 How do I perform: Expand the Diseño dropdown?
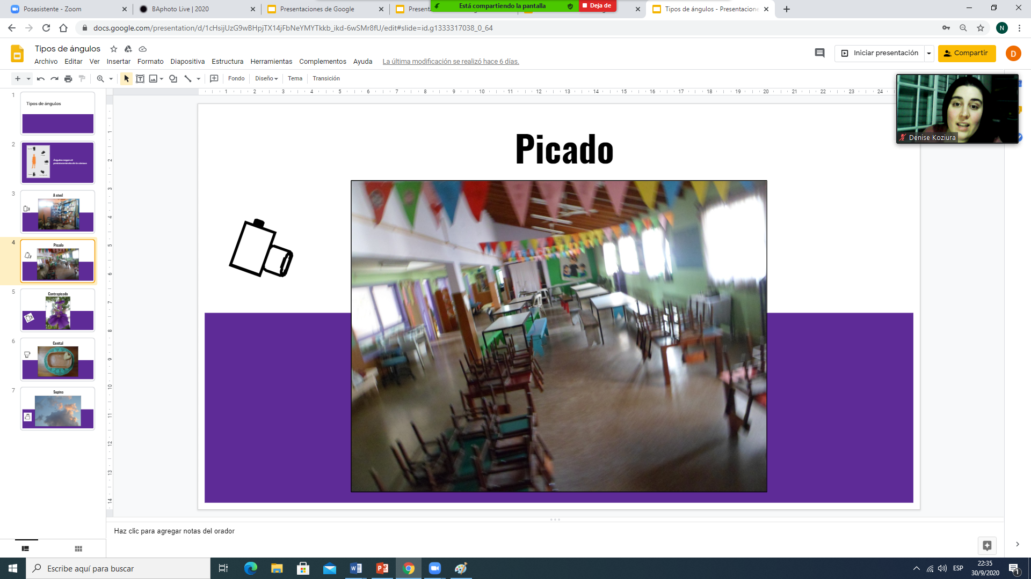point(266,79)
